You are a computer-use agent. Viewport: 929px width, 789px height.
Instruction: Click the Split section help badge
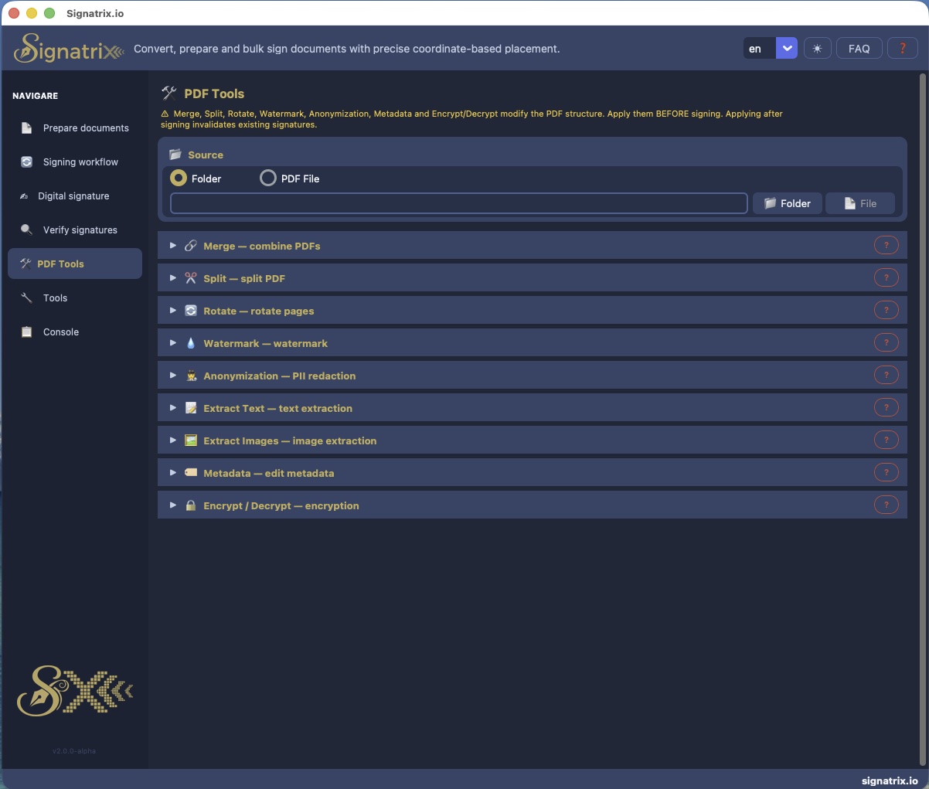[x=886, y=277]
